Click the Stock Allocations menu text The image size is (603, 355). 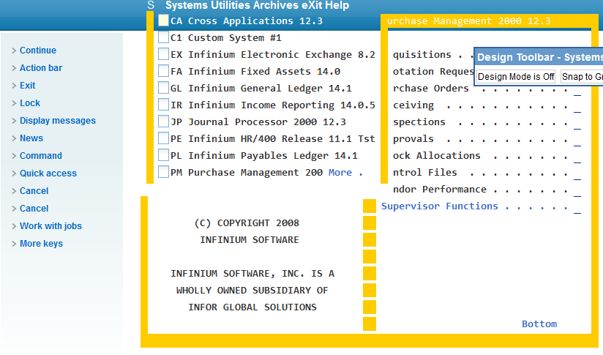pos(437,155)
